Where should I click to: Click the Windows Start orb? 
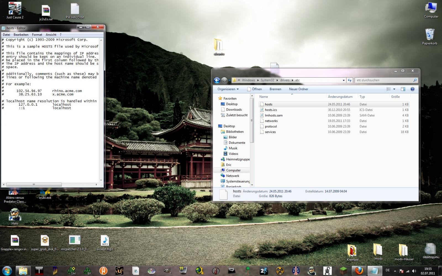pos(7,270)
